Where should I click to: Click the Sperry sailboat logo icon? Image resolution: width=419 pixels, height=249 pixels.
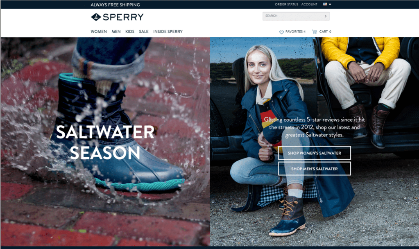[x=96, y=17]
